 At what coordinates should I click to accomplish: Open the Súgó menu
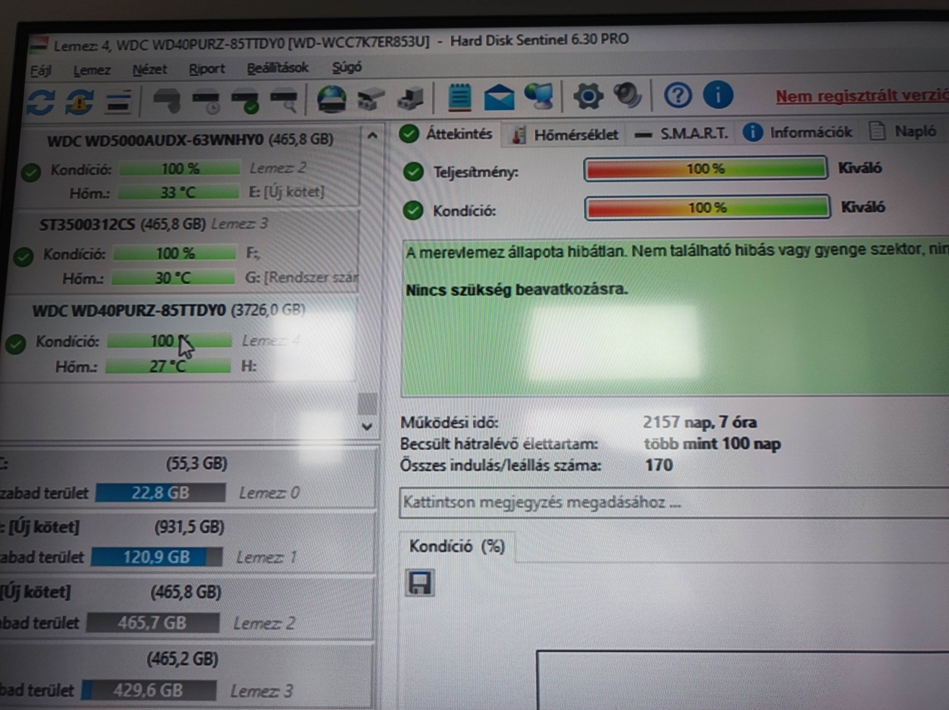click(x=346, y=67)
